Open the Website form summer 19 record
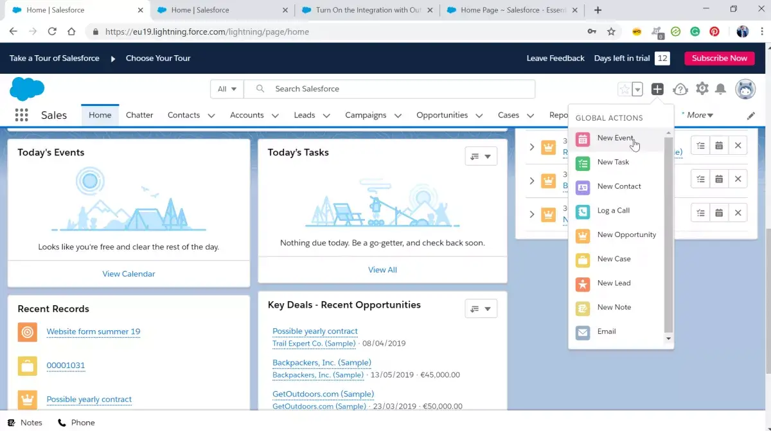 pos(93,331)
